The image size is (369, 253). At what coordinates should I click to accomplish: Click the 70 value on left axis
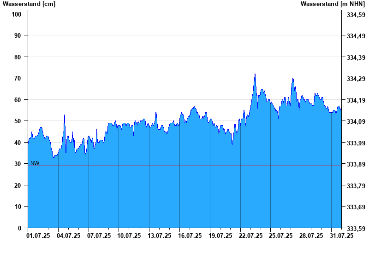click(x=18, y=78)
